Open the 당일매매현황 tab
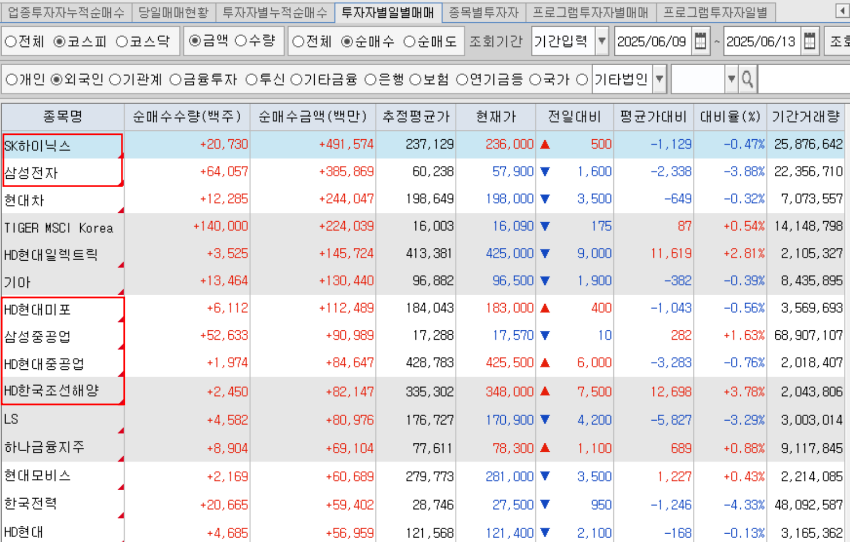Viewport: 850px width, 542px height. tap(173, 12)
